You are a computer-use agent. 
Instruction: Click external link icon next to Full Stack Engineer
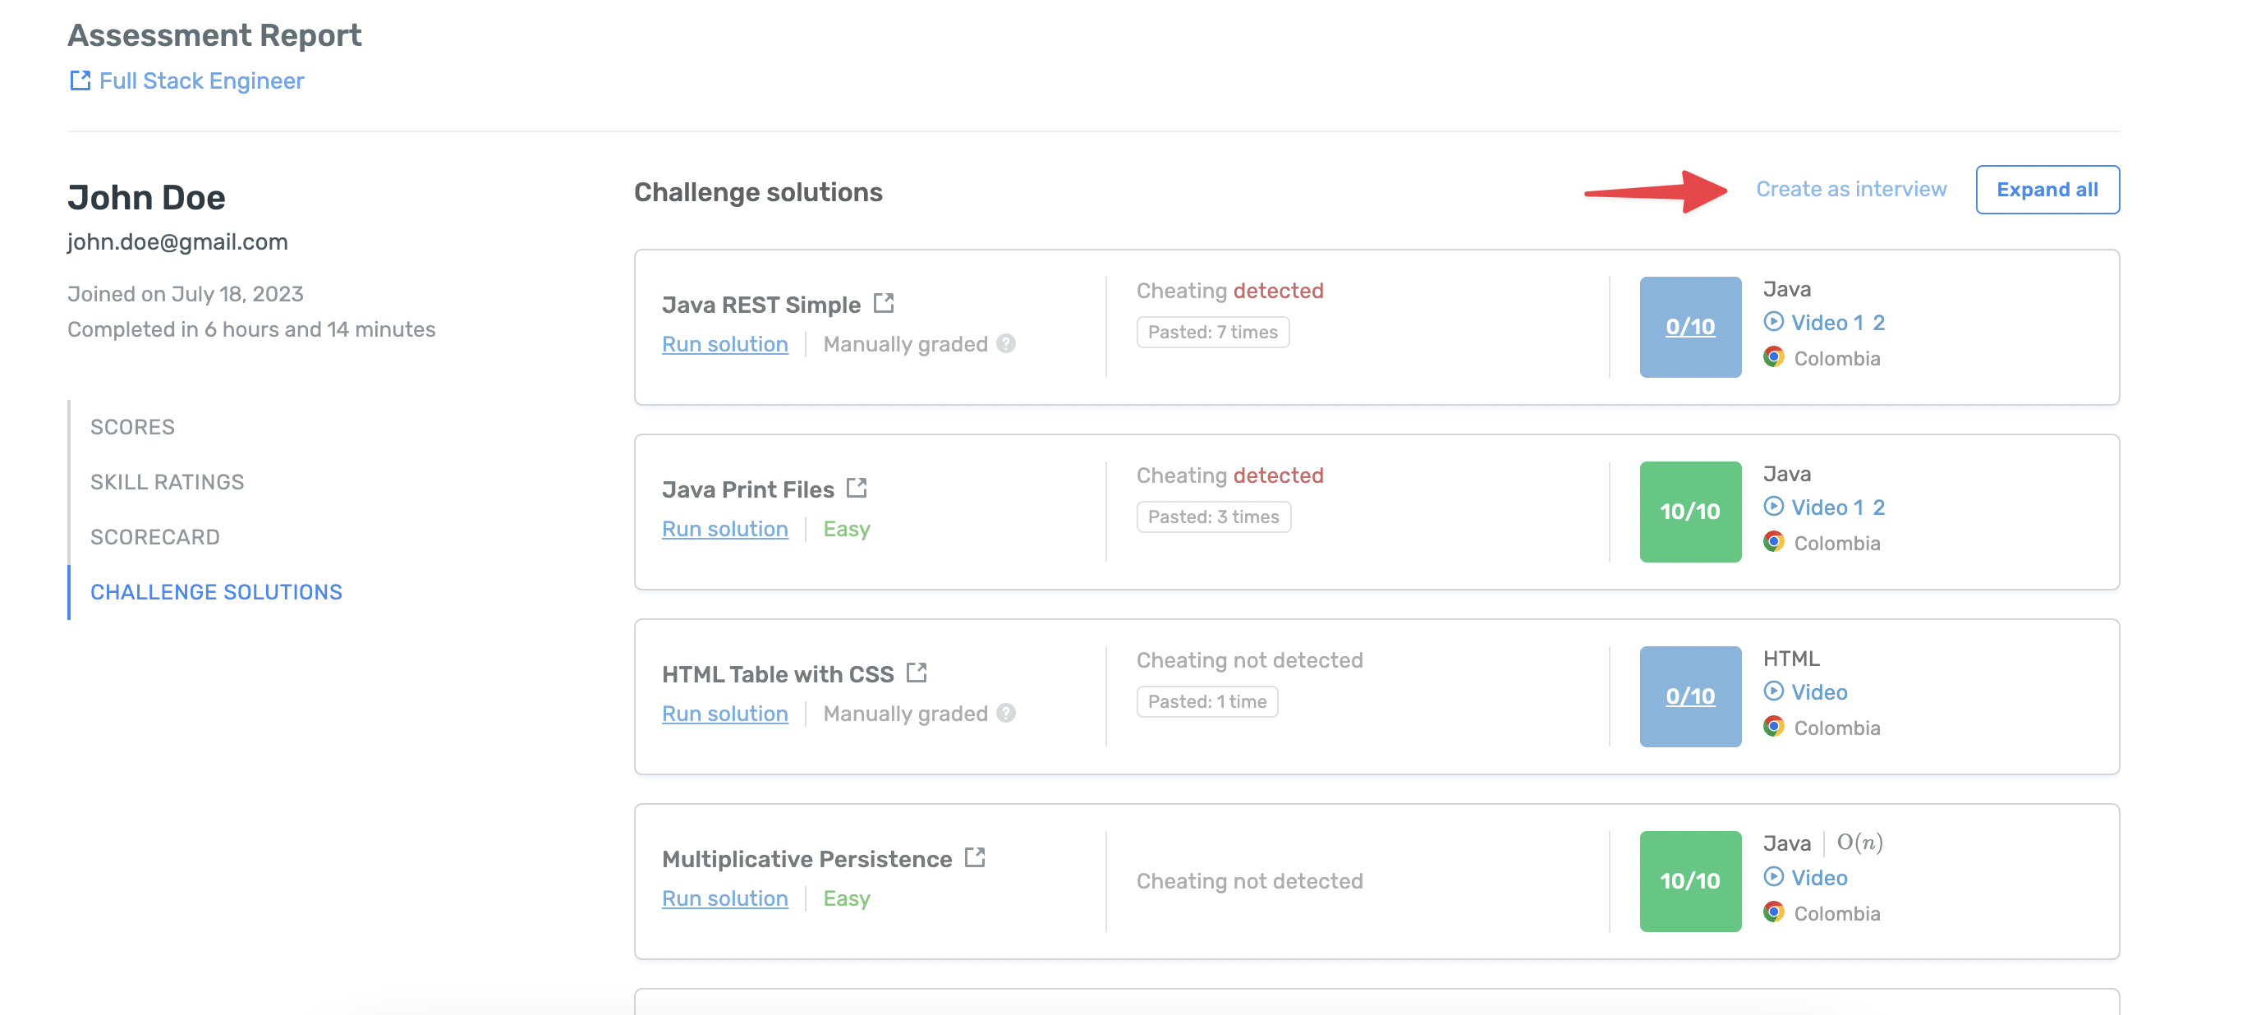(x=80, y=81)
